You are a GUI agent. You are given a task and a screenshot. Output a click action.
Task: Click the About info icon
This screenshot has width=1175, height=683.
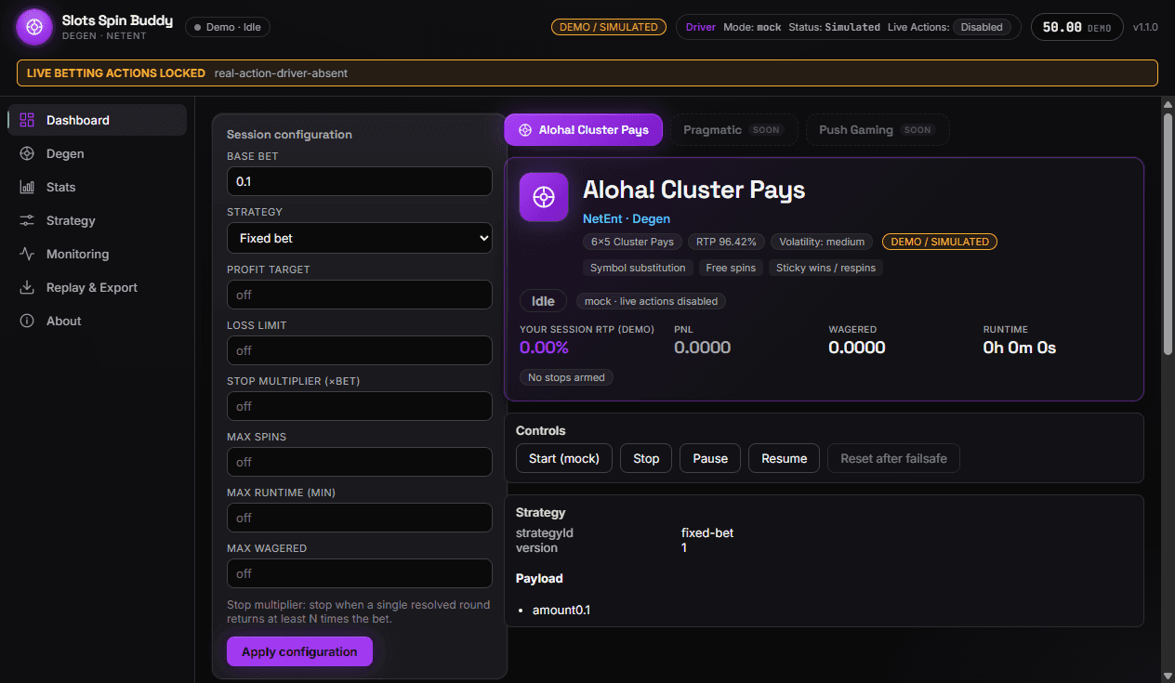[x=27, y=321]
